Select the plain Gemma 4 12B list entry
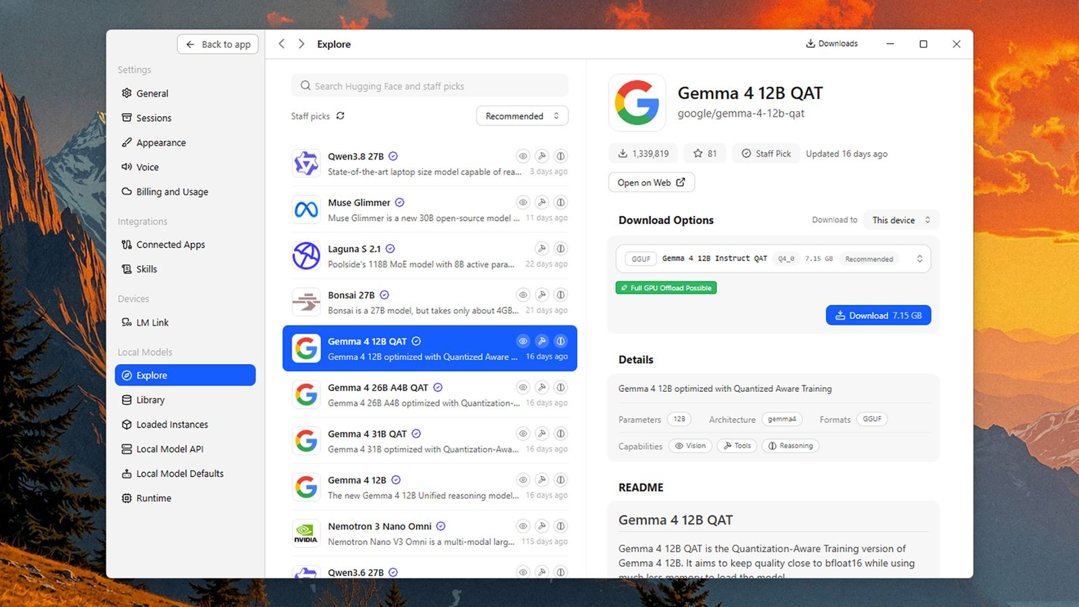This screenshot has width=1079, height=607. tap(430, 487)
